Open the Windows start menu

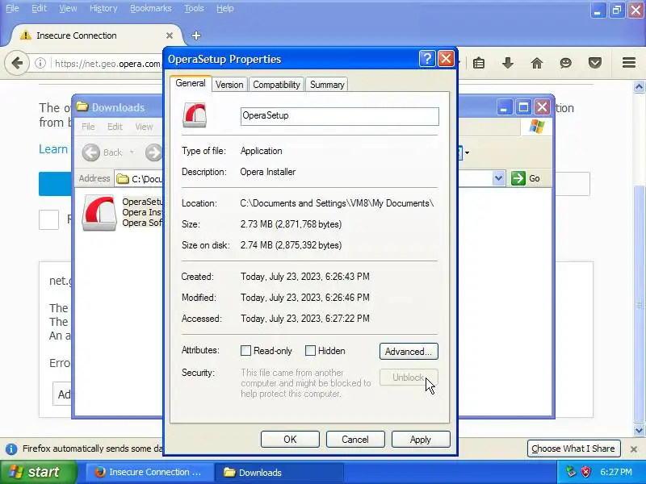tap(38, 472)
